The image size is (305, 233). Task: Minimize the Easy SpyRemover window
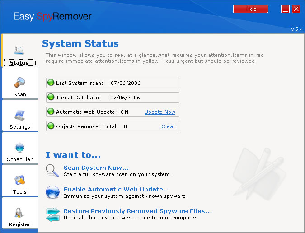(285, 9)
